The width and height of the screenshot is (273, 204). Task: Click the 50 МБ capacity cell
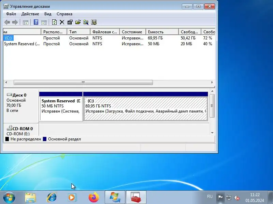[x=154, y=44]
